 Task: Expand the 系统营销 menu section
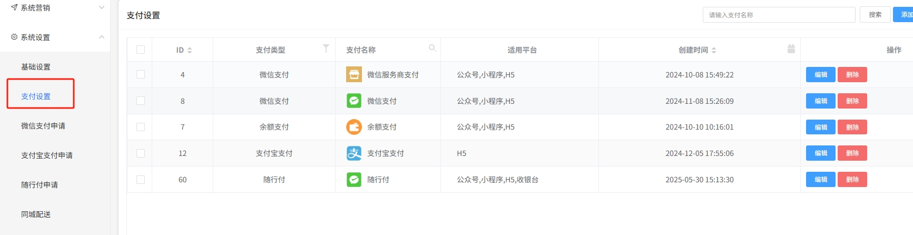coord(102,7)
